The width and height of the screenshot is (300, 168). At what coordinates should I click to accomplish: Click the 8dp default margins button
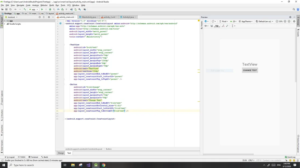(217, 26)
